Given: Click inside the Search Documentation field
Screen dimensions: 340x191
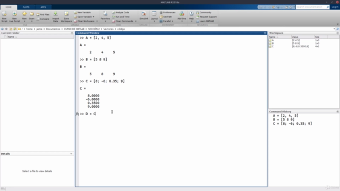Looking at the screenshot, I should coord(311,7).
